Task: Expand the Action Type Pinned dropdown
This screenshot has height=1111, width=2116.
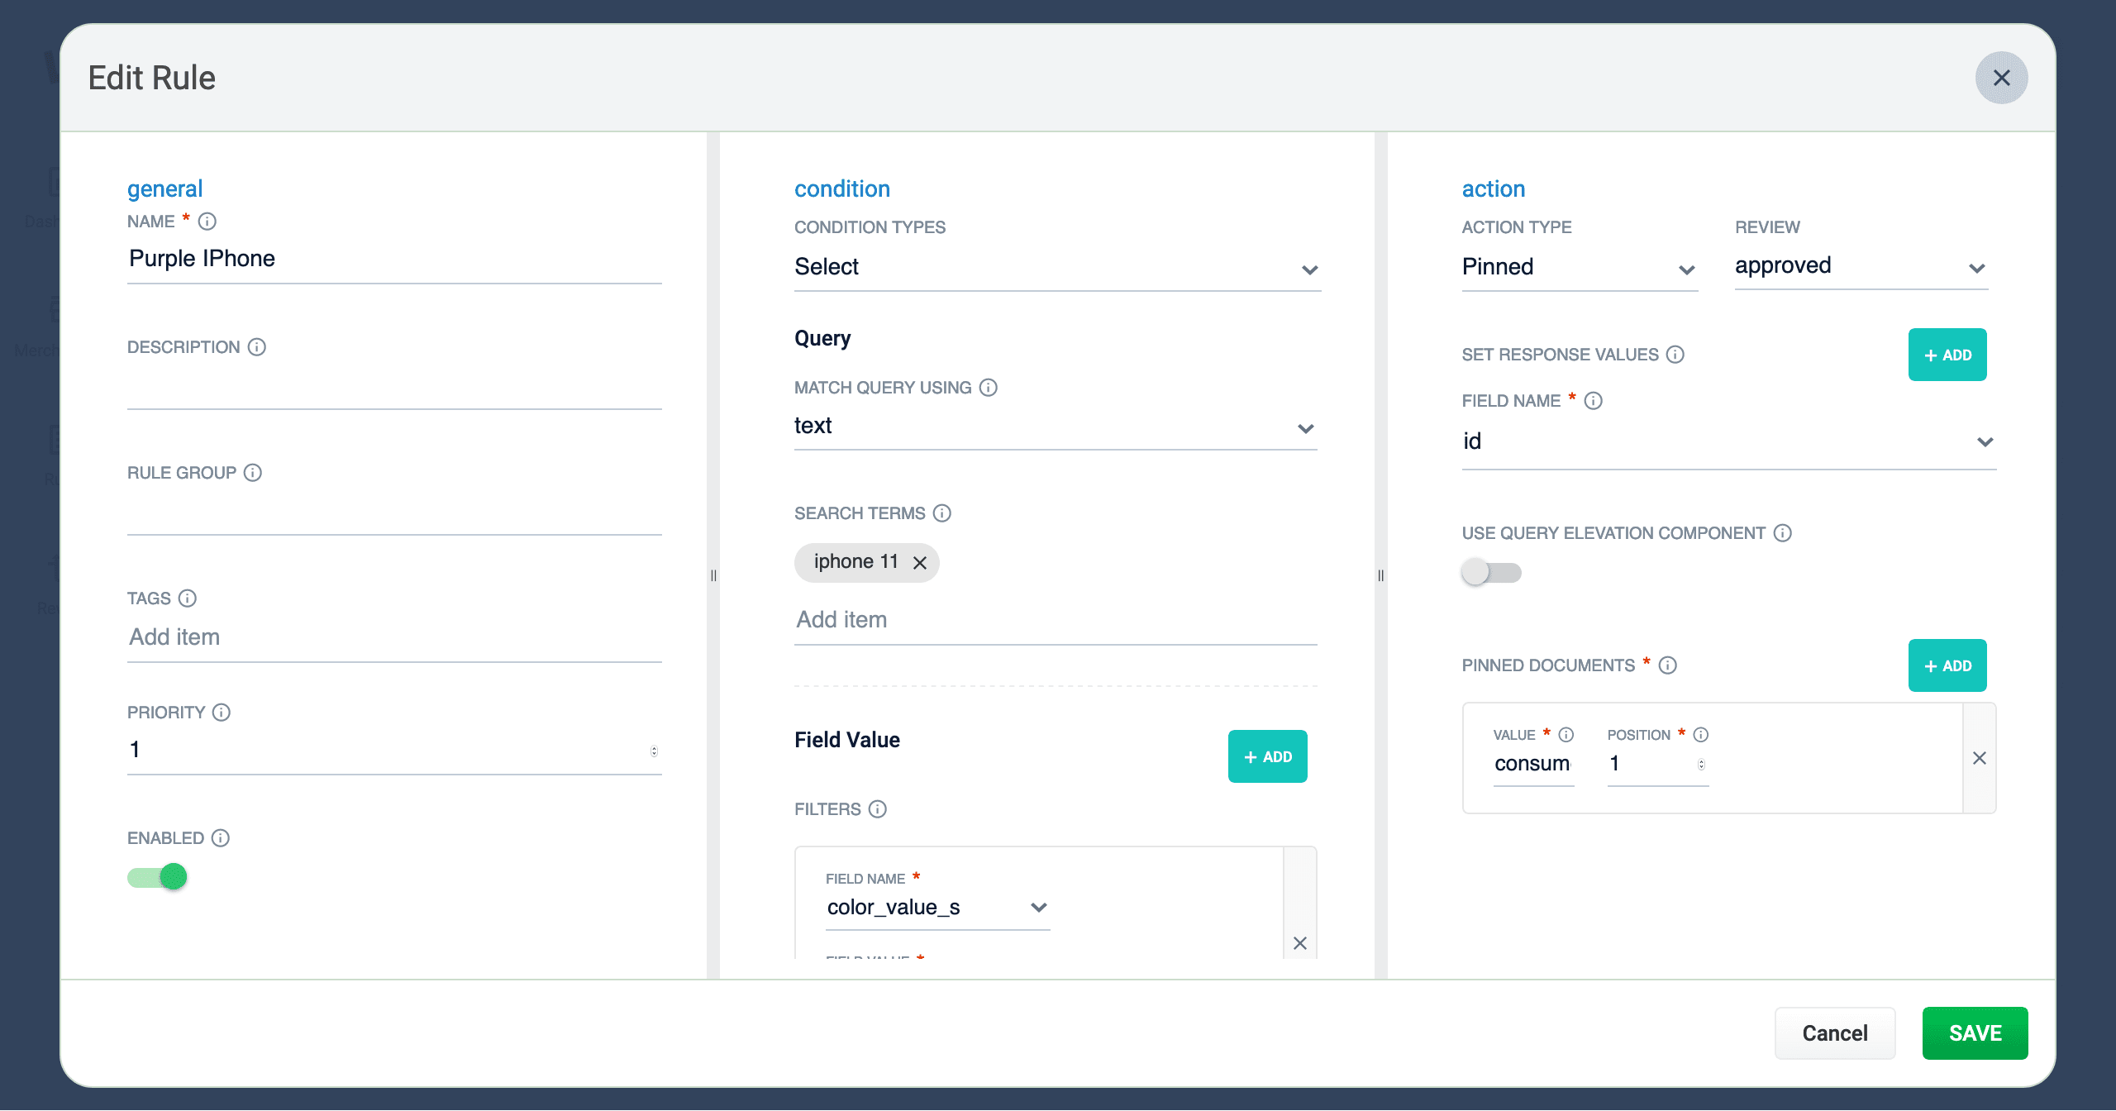Action: [1578, 267]
